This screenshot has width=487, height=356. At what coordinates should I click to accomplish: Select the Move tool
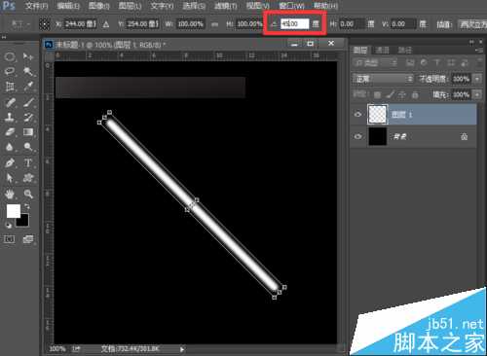pyautogui.click(x=28, y=57)
